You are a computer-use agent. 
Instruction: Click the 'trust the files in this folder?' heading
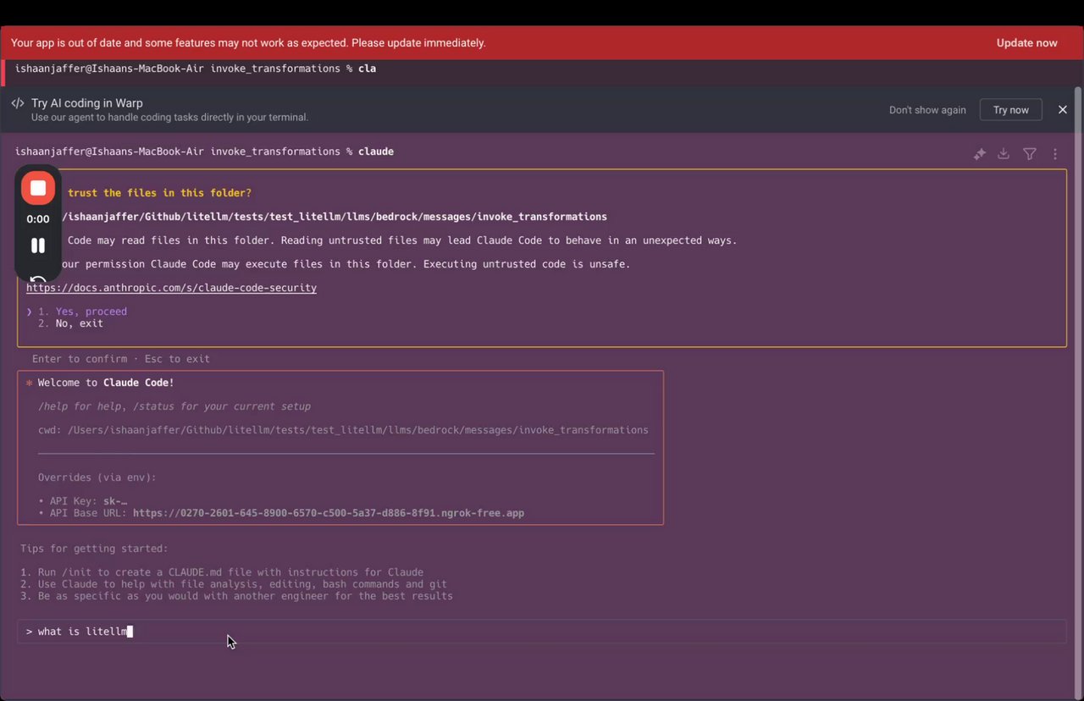159,193
